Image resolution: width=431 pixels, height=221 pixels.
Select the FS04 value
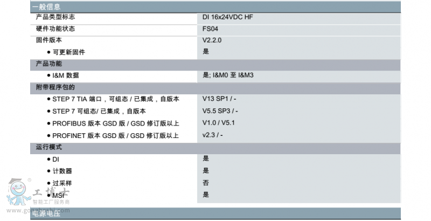tap(211, 29)
